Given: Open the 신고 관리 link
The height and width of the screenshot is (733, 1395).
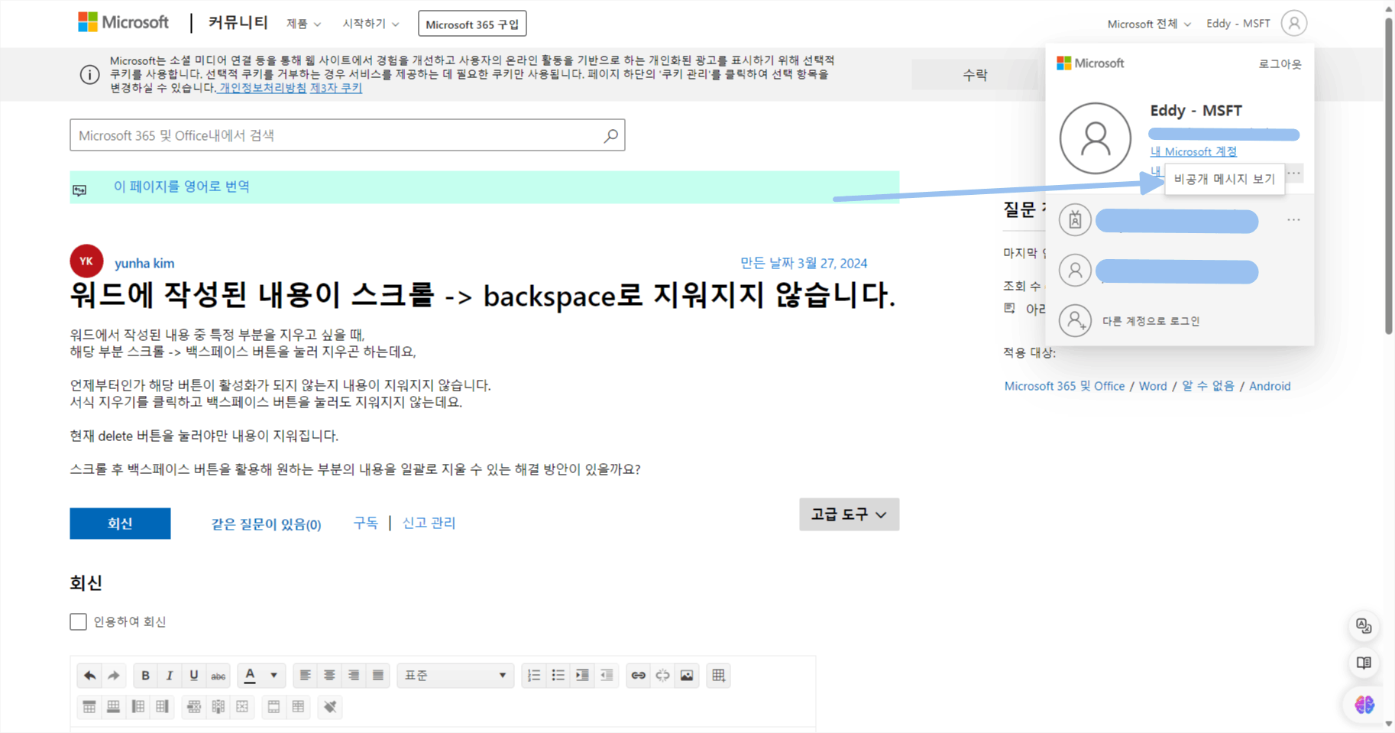Looking at the screenshot, I should [429, 523].
